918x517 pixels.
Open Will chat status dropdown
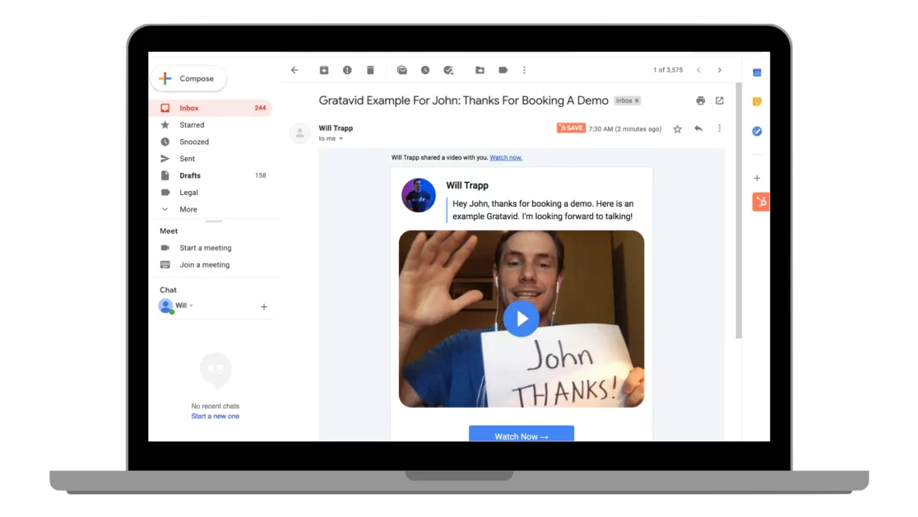(191, 305)
